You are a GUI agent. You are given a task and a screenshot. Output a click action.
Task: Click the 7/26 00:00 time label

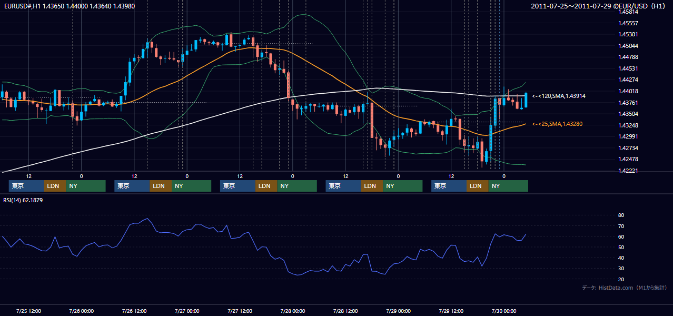click(81, 311)
